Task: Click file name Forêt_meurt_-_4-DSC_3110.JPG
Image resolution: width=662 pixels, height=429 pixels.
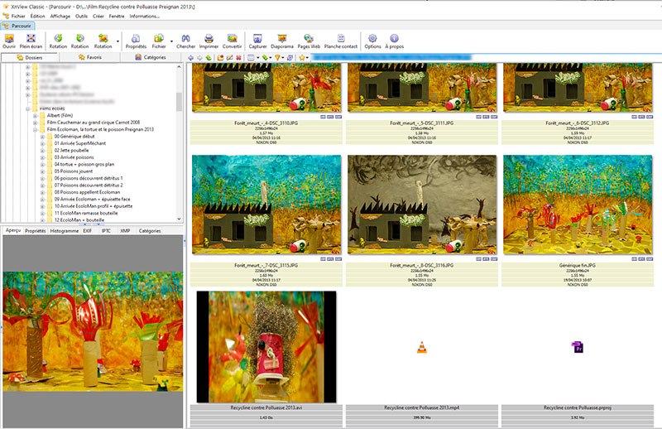Action: (266, 123)
